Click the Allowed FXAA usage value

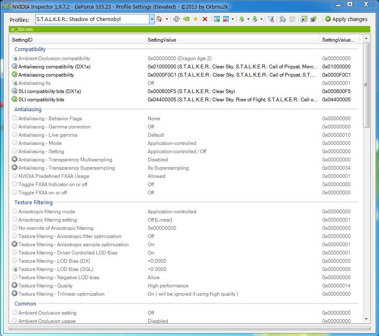(x=156, y=176)
